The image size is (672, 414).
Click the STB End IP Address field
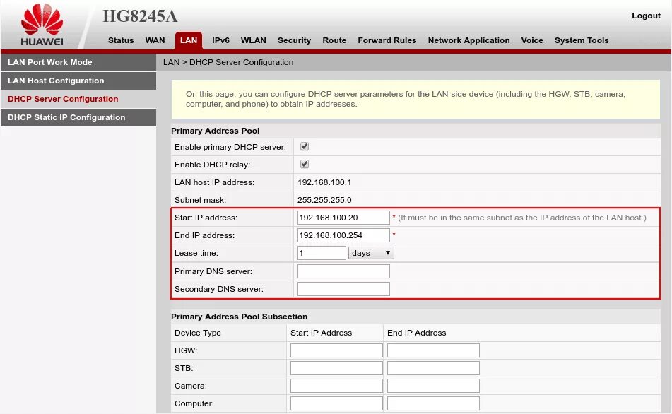pyautogui.click(x=433, y=367)
